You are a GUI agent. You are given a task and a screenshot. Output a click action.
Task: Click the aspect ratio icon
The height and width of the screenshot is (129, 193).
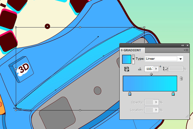coord(165,69)
